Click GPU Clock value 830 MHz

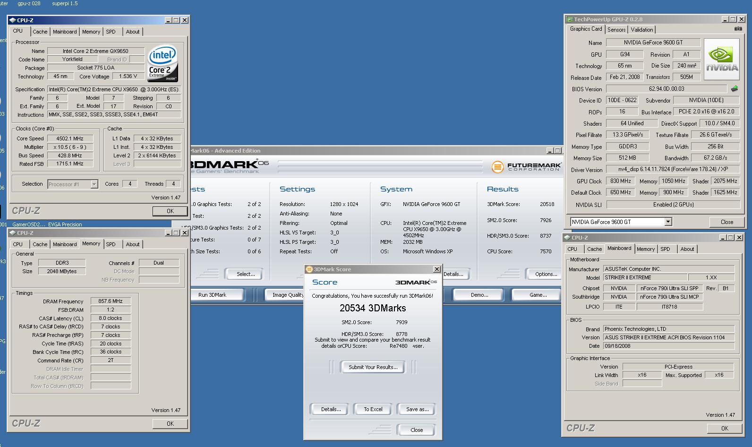point(620,181)
